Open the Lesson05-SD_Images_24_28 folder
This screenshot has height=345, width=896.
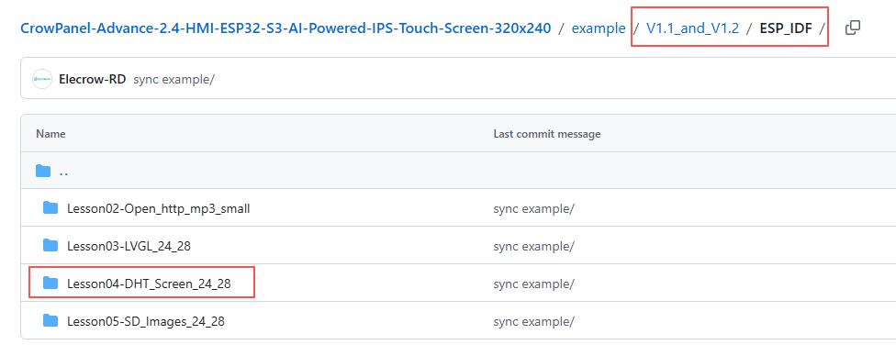coord(146,321)
